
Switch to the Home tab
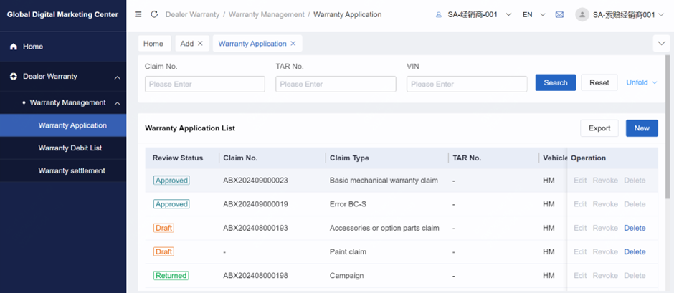tap(153, 44)
